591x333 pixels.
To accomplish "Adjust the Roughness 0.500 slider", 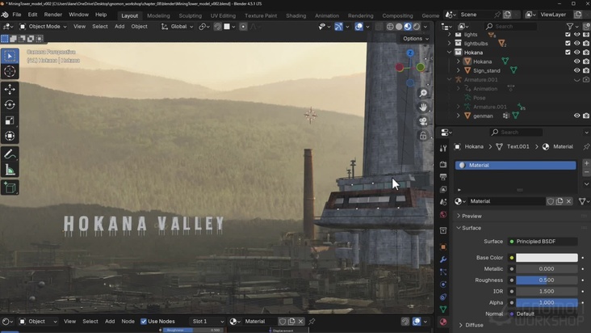I will click(547, 280).
